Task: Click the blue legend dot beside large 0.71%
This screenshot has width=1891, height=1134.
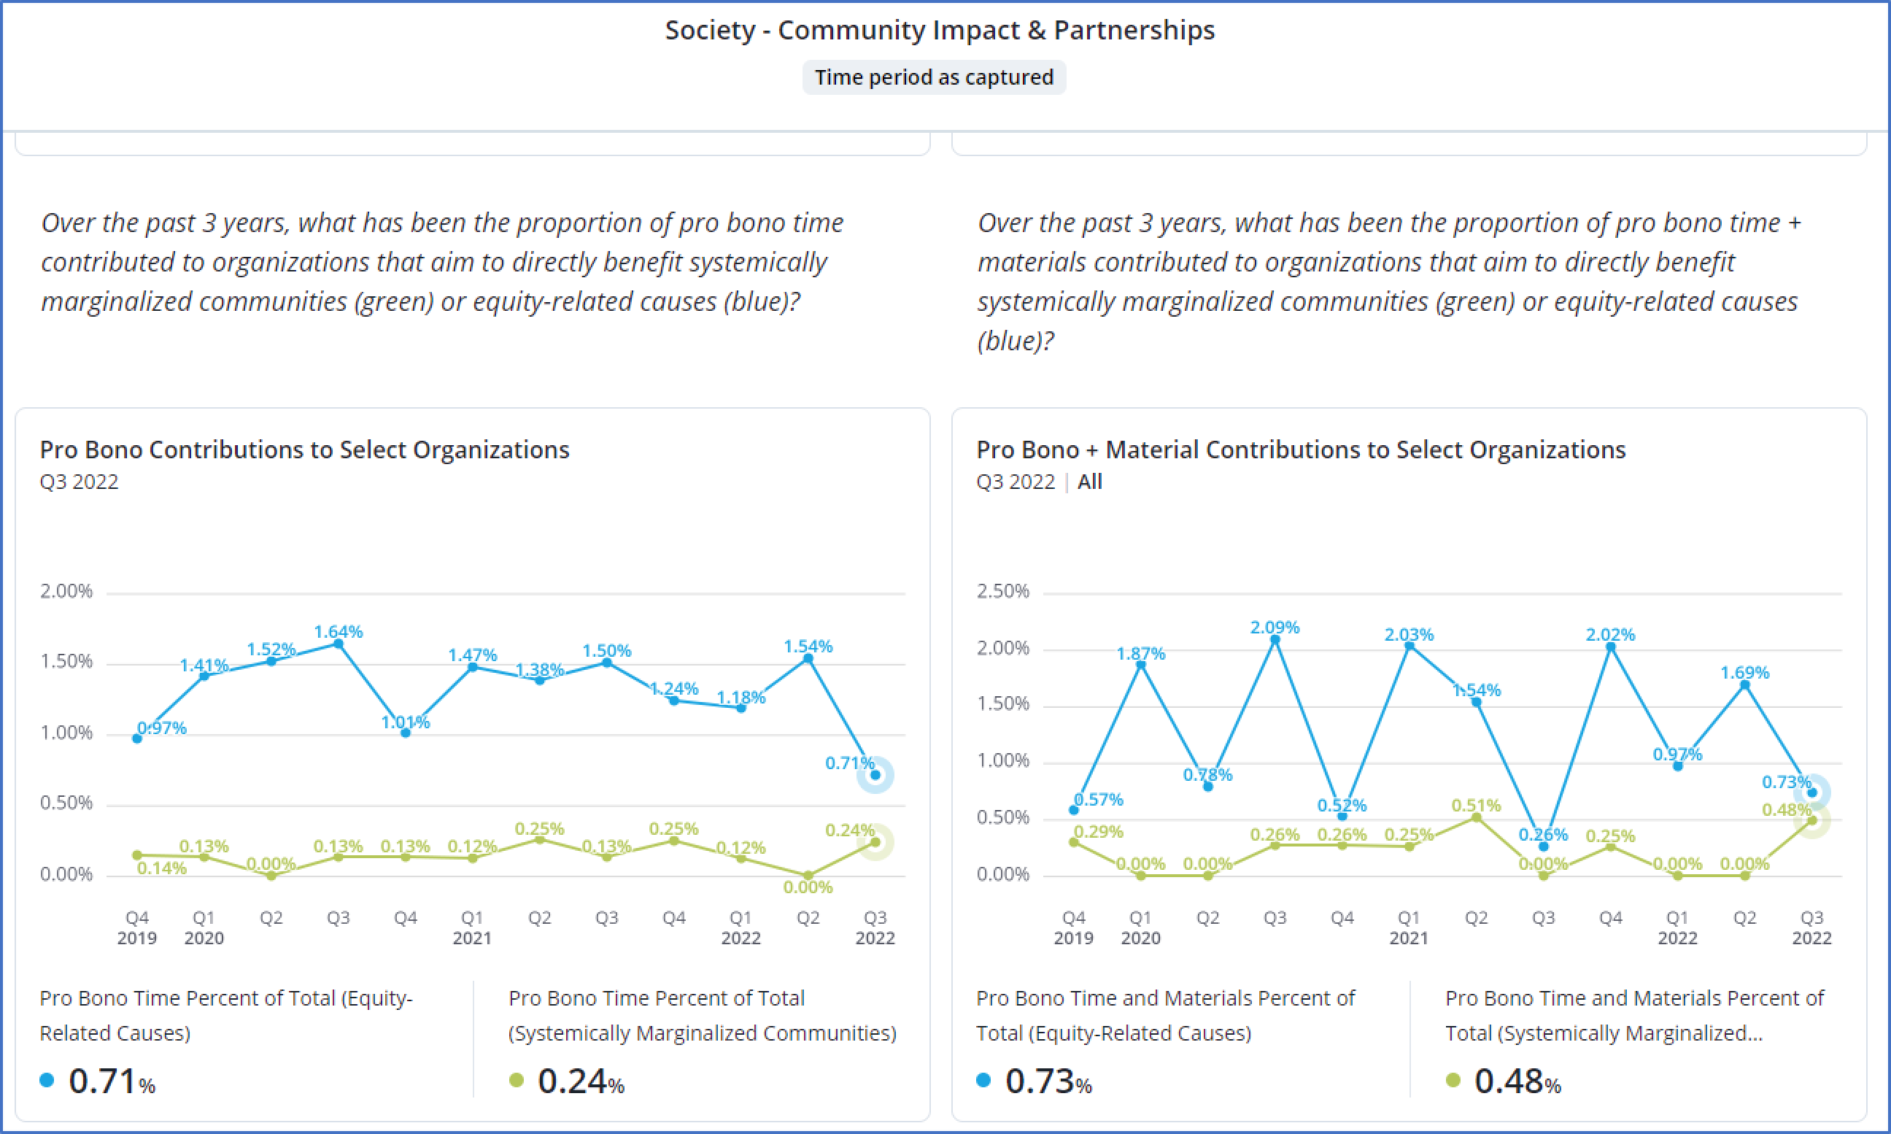Action: (47, 1081)
